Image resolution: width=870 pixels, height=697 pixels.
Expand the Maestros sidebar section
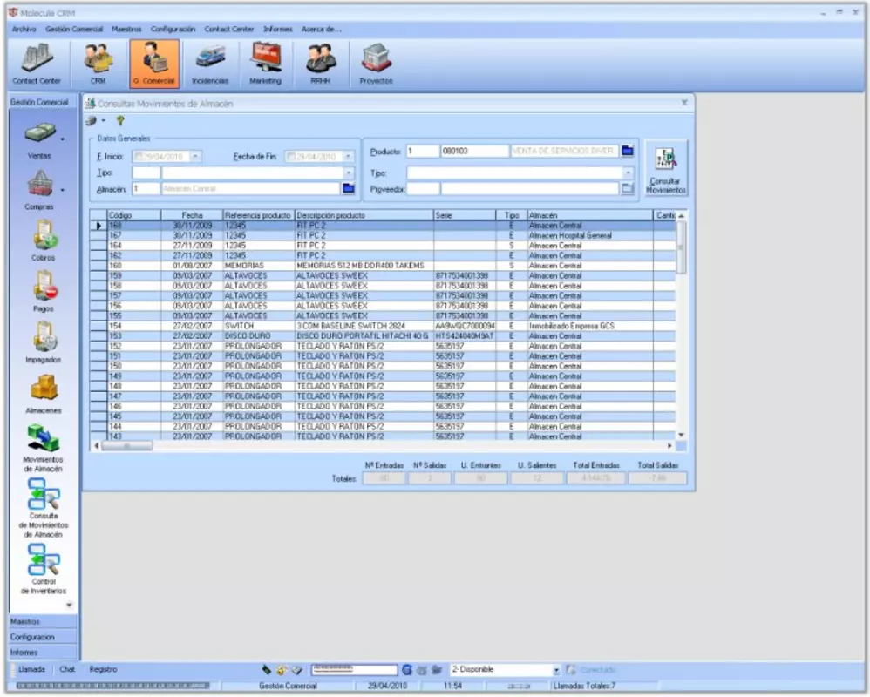point(44,621)
